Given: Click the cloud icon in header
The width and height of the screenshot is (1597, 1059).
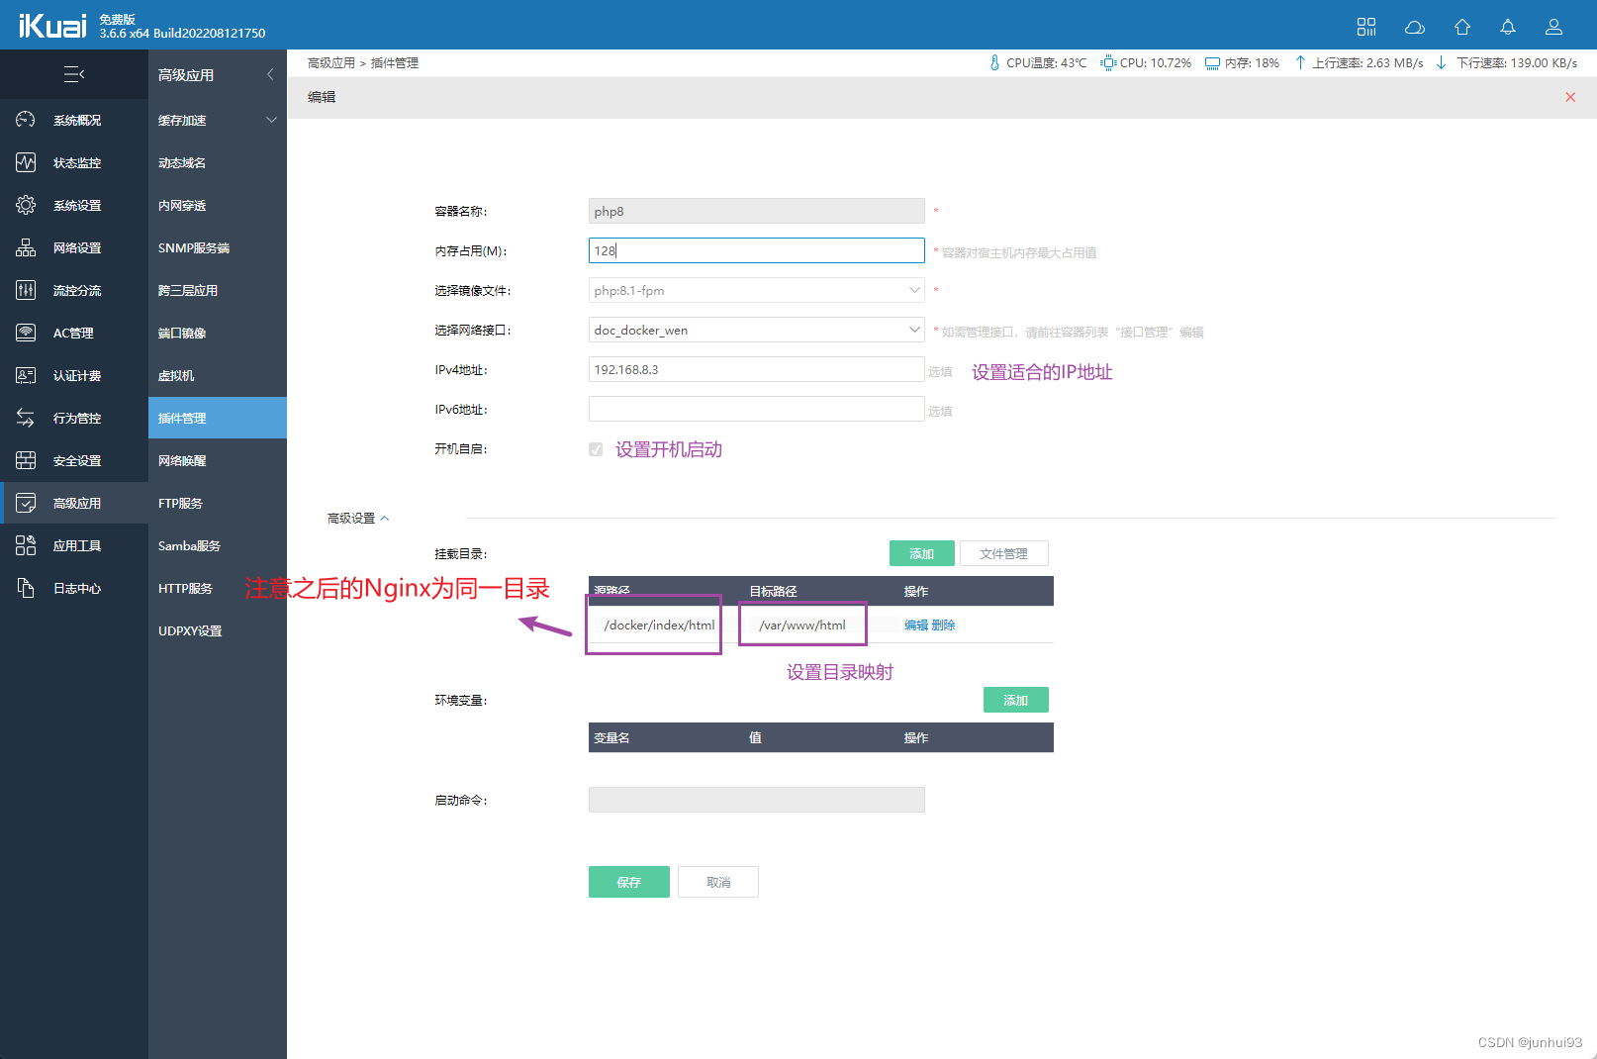Looking at the screenshot, I should [1415, 27].
